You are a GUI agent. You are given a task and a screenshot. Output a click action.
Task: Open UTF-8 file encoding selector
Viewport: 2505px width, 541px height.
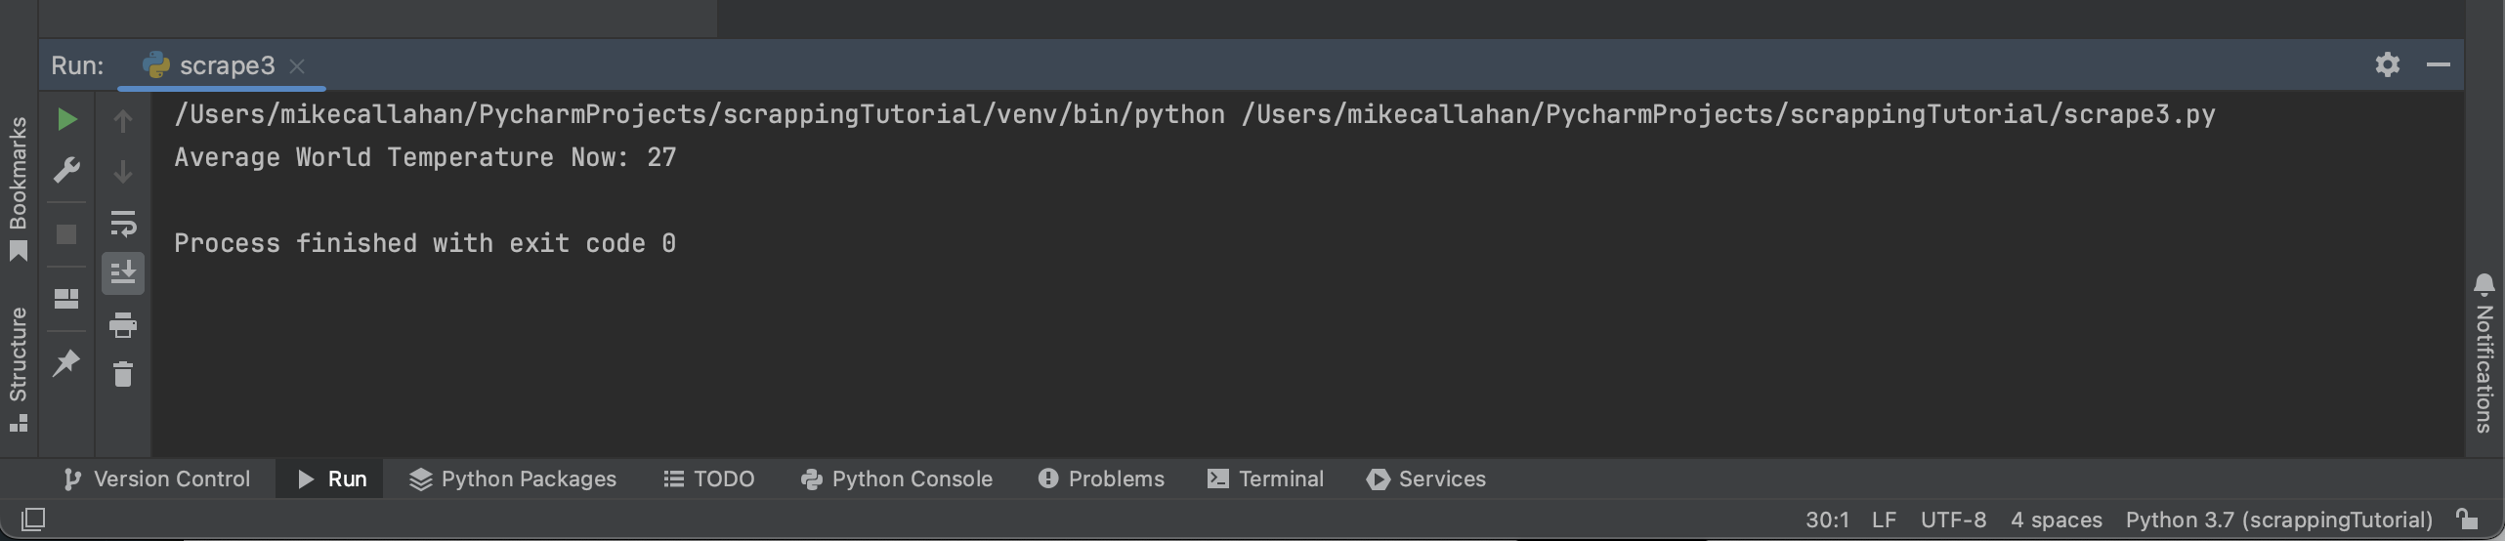(x=1953, y=520)
